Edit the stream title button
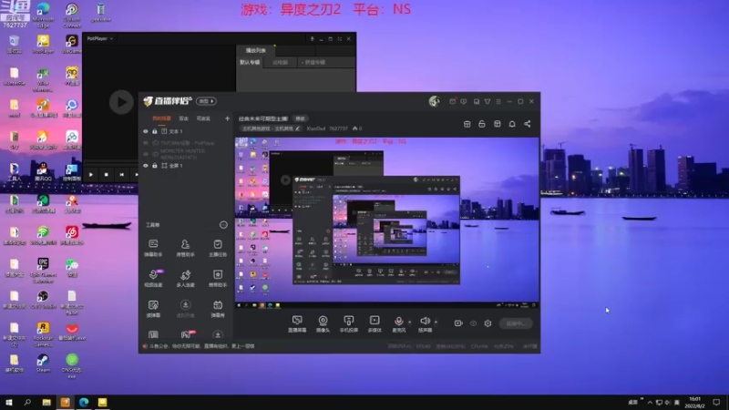 301,118
